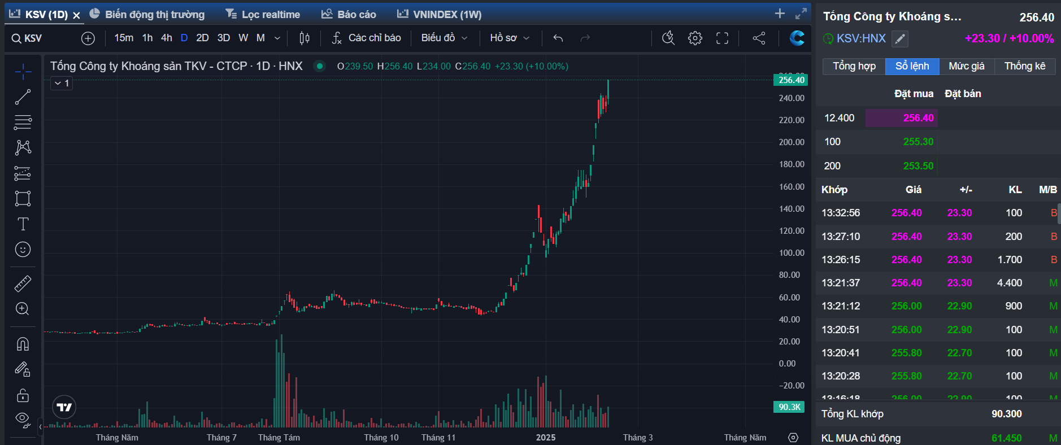Image resolution: width=1061 pixels, height=445 pixels.
Task: Switch to the Biến động thị trường tab
Action: (x=147, y=14)
